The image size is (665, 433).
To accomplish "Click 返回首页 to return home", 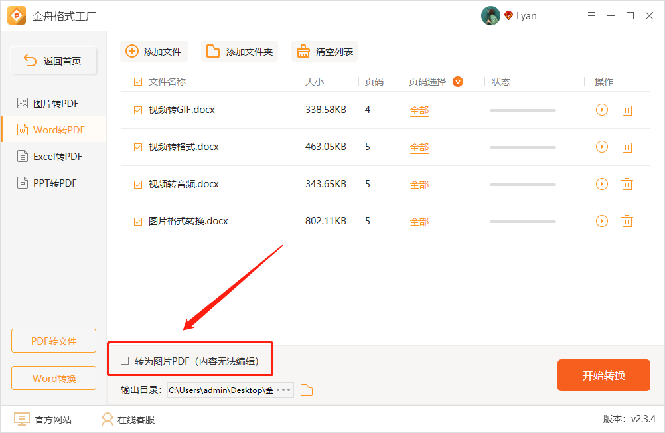I will point(53,59).
